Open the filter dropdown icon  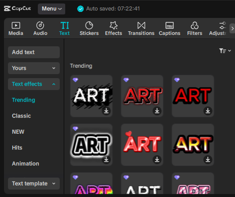click(x=225, y=51)
